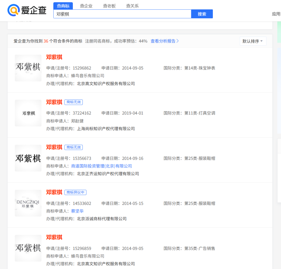Click the blue 搜索 button
Image resolution: width=281 pixels, height=269 pixels.
point(202,14)
